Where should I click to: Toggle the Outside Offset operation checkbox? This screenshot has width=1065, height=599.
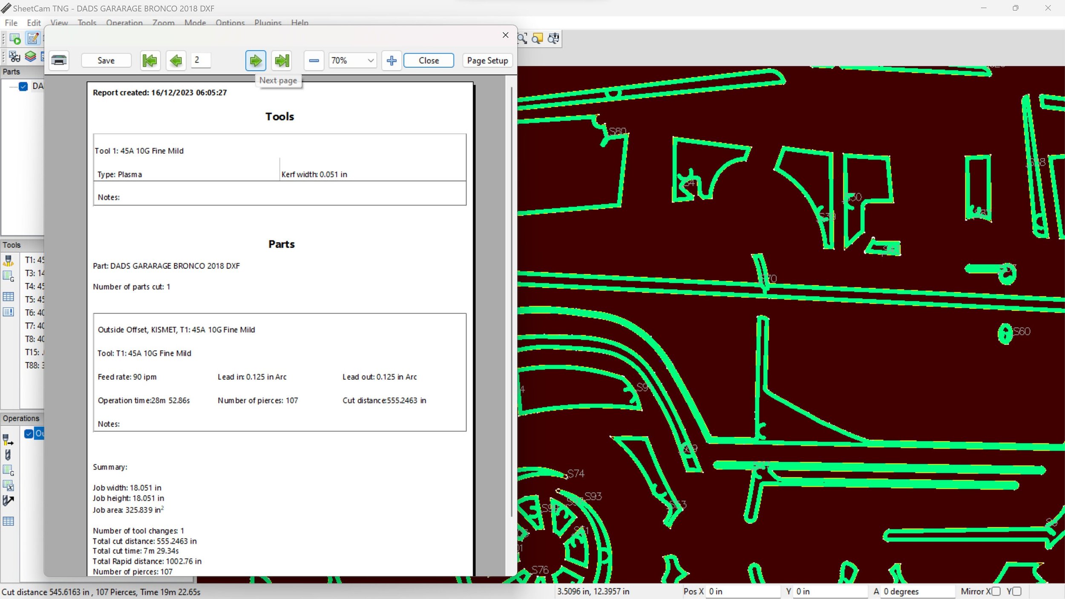pos(29,434)
